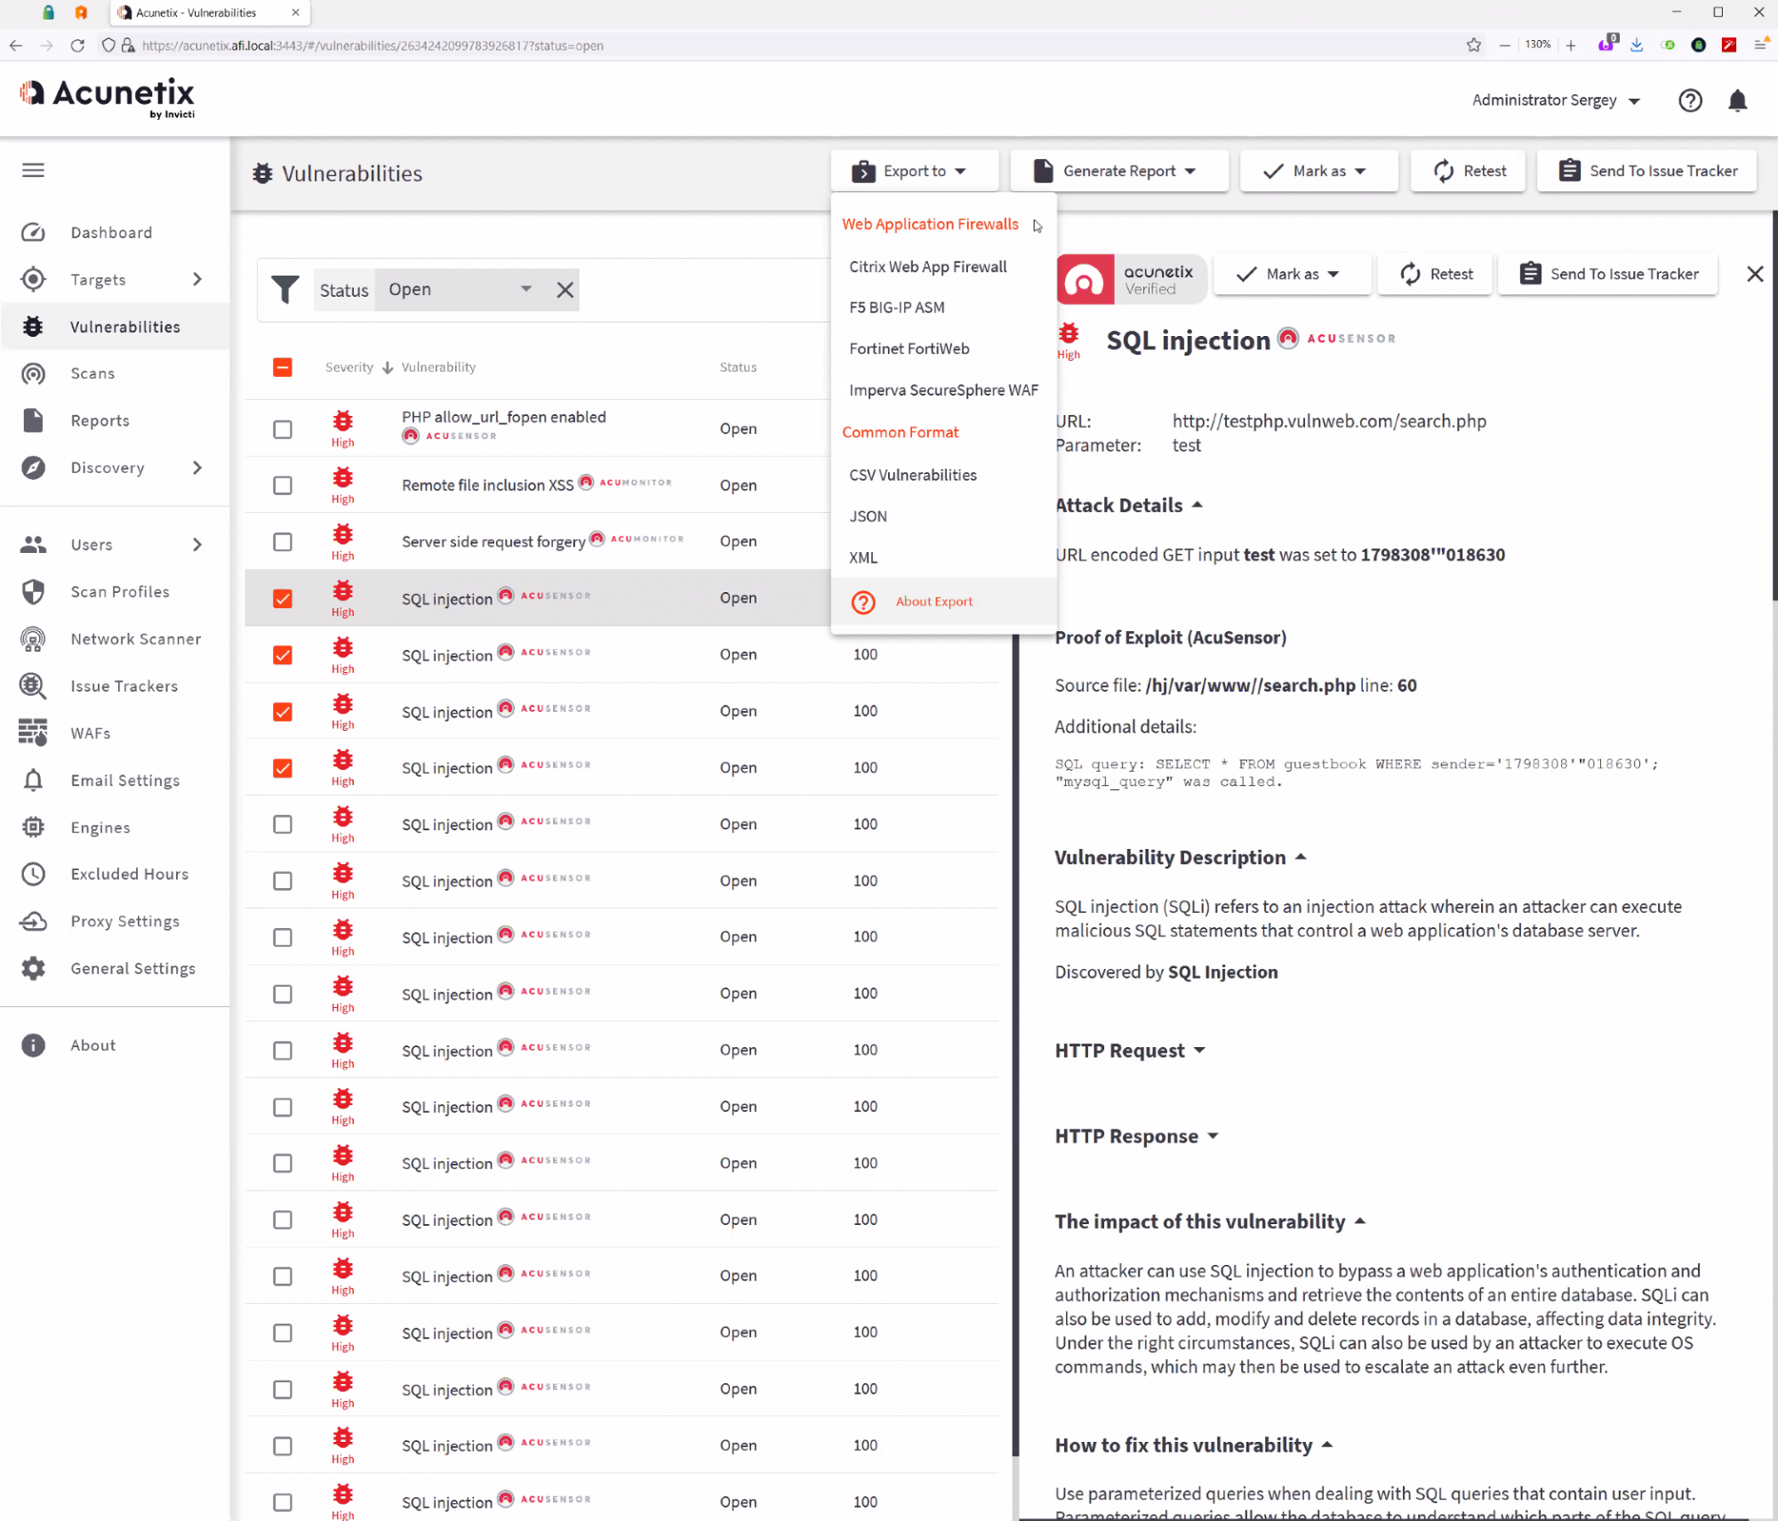Open WAFs from the sidebar

pyautogui.click(x=91, y=732)
